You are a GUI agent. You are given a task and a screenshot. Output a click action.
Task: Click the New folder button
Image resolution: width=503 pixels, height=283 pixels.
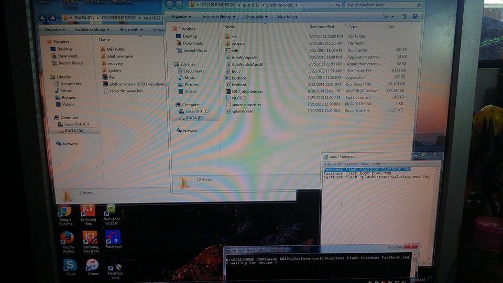coord(287,17)
